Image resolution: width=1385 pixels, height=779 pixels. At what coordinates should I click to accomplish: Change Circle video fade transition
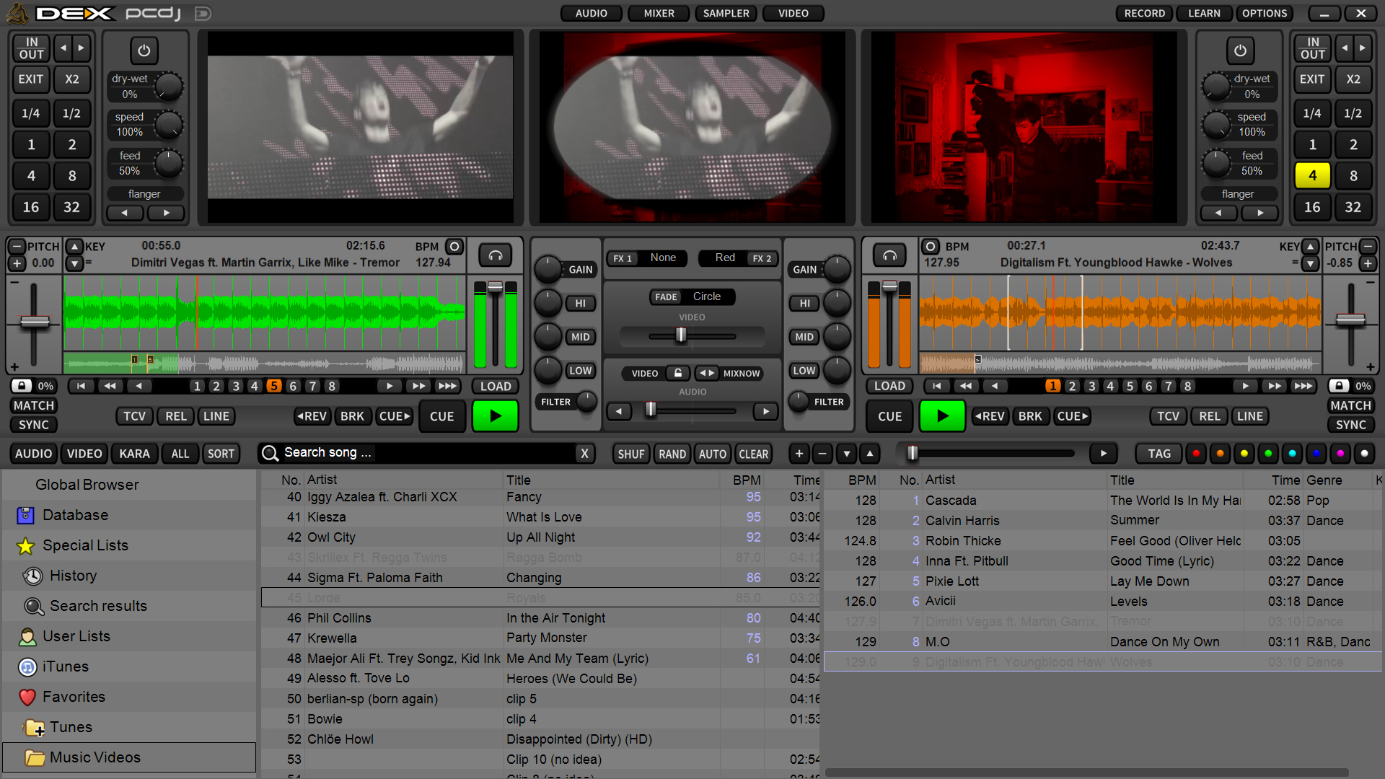pos(706,296)
